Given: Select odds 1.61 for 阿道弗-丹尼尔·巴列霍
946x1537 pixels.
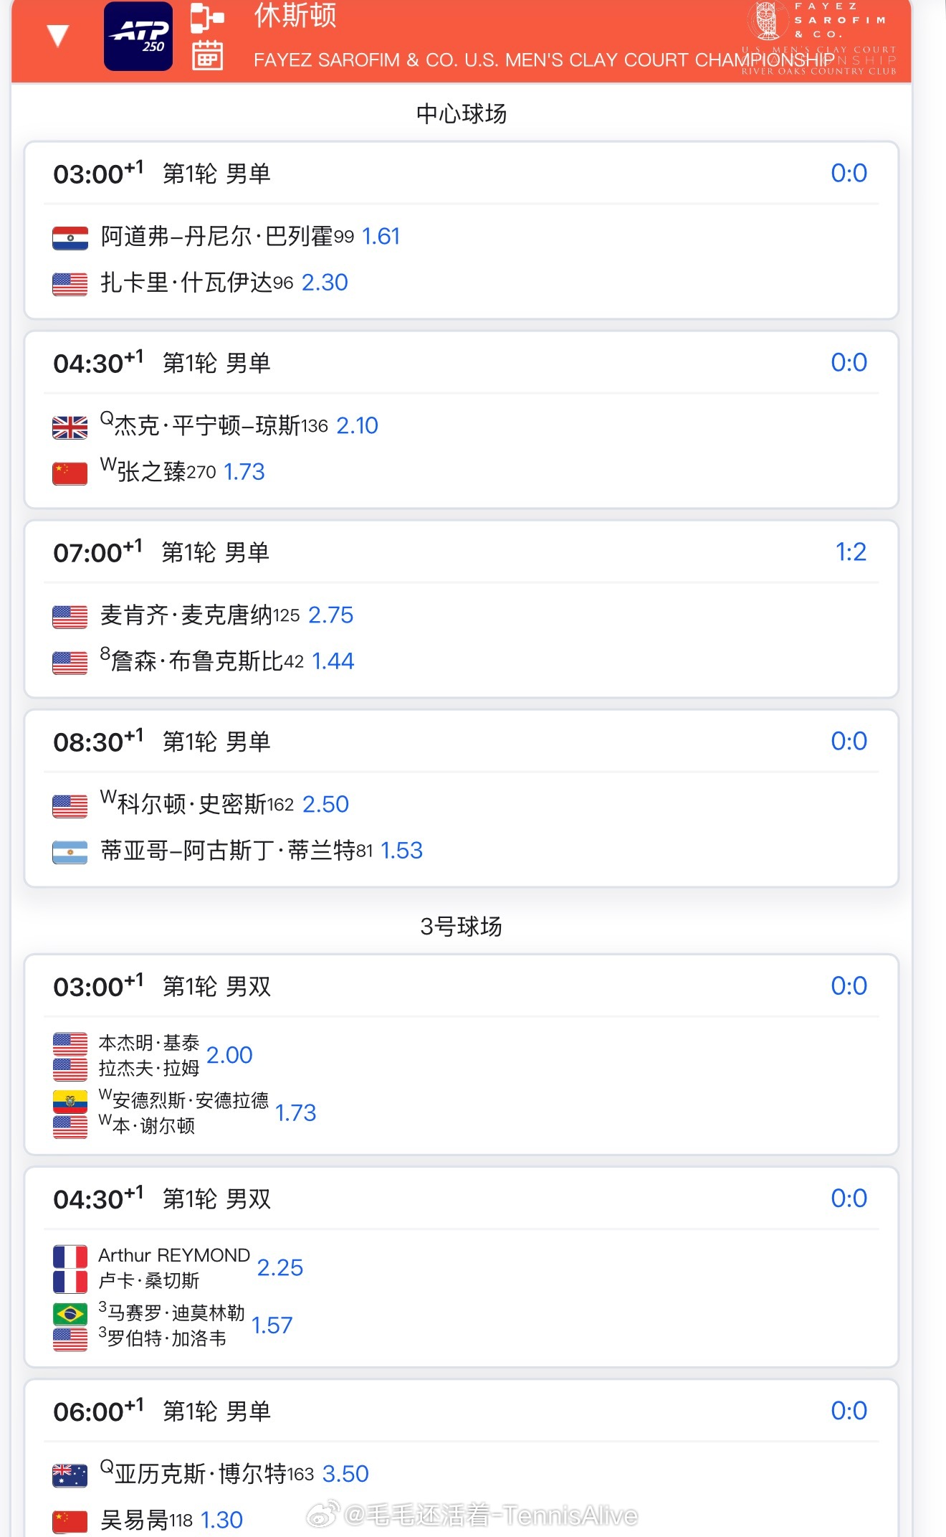Looking at the screenshot, I should coord(381,237).
